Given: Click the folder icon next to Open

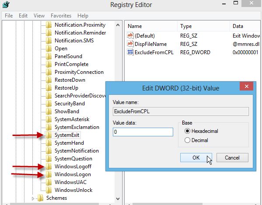Looking at the screenshot, I should click(49, 49).
